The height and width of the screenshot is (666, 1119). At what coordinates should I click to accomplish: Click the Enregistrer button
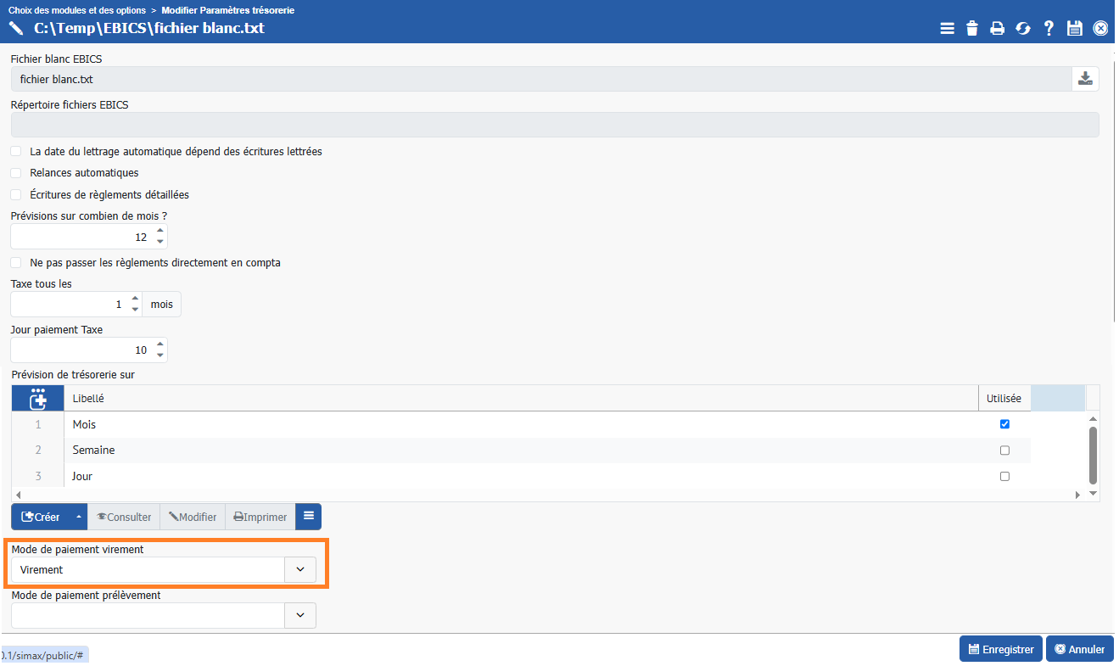click(1000, 649)
